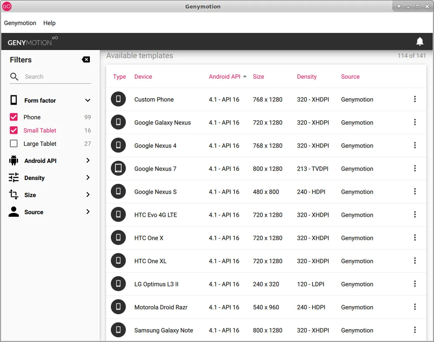The image size is (434, 342).
Task: Open the Help menu
Action: click(49, 23)
